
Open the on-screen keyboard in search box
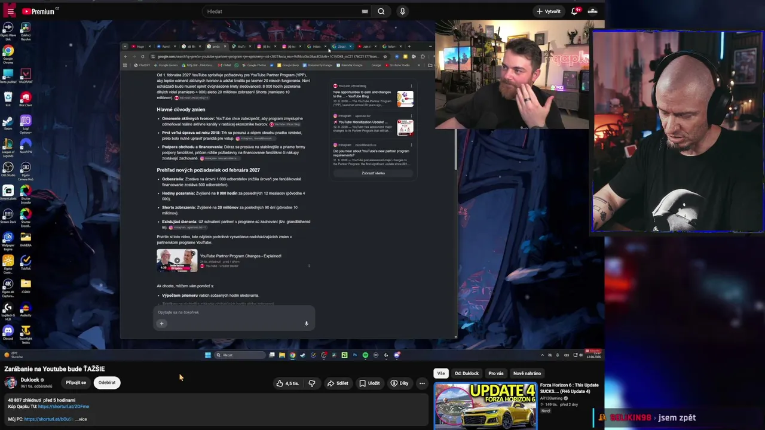click(x=365, y=11)
